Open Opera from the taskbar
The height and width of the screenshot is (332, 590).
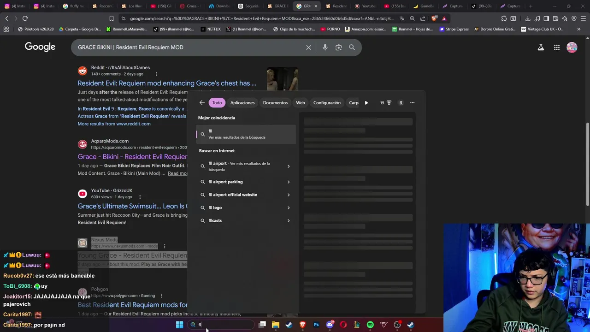coord(343,325)
